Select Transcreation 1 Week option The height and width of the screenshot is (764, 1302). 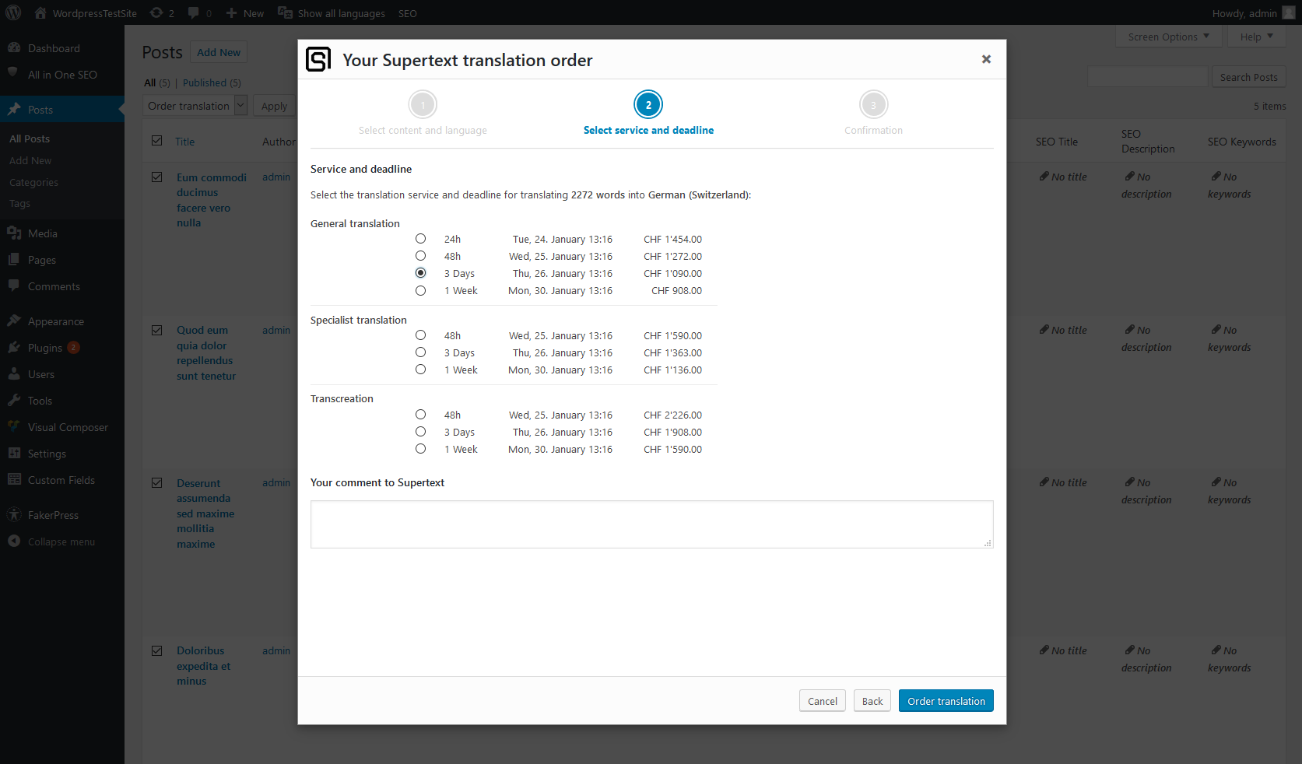coord(421,449)
